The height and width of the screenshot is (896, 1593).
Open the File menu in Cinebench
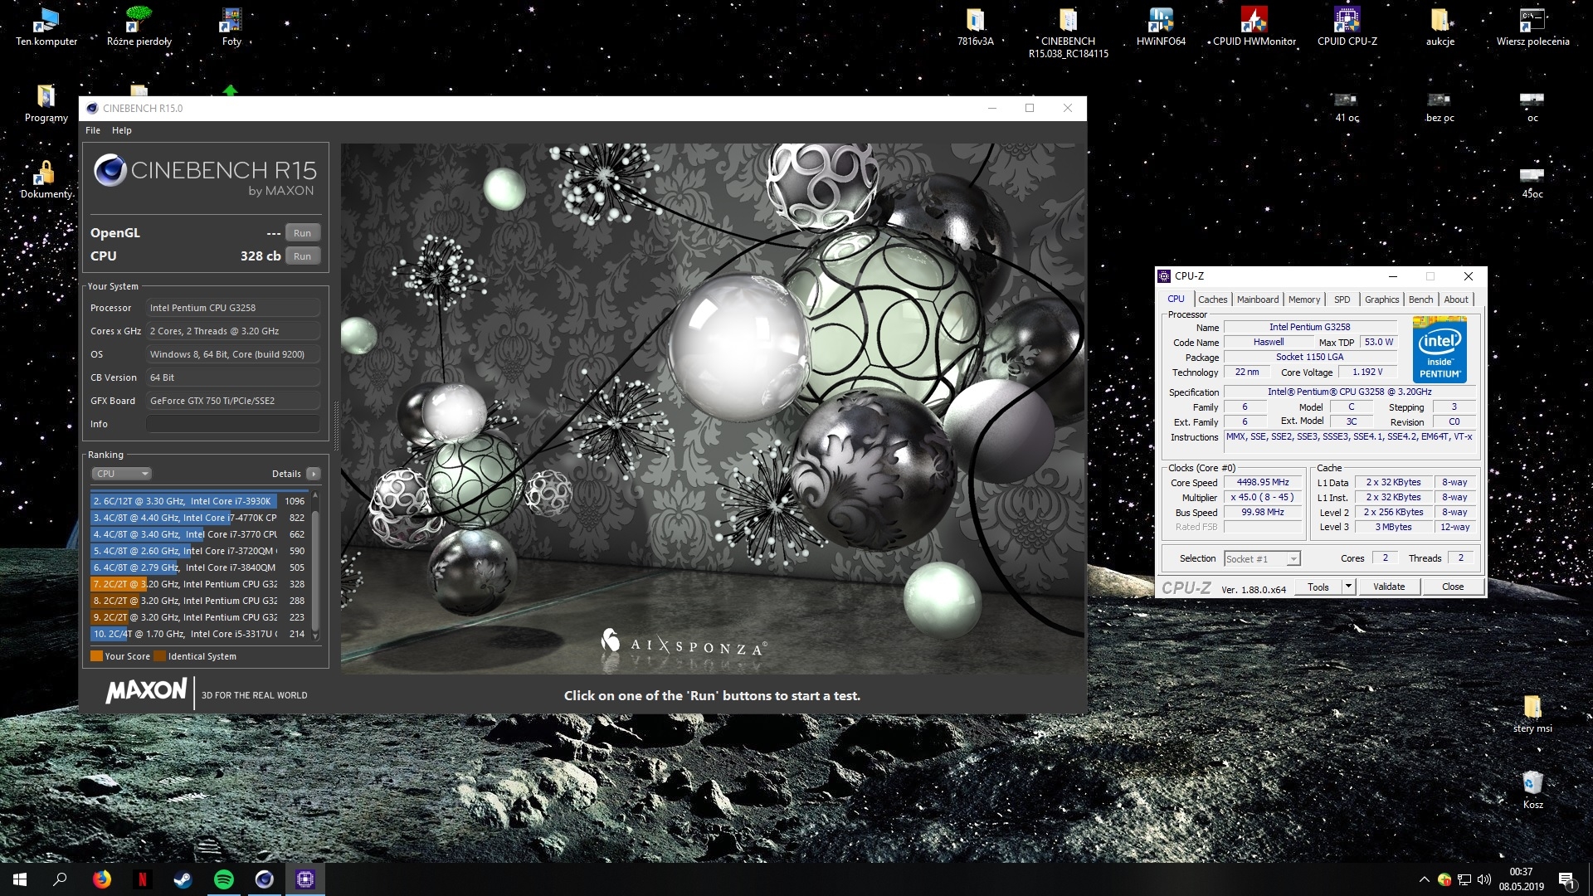(x=93, y=130)
